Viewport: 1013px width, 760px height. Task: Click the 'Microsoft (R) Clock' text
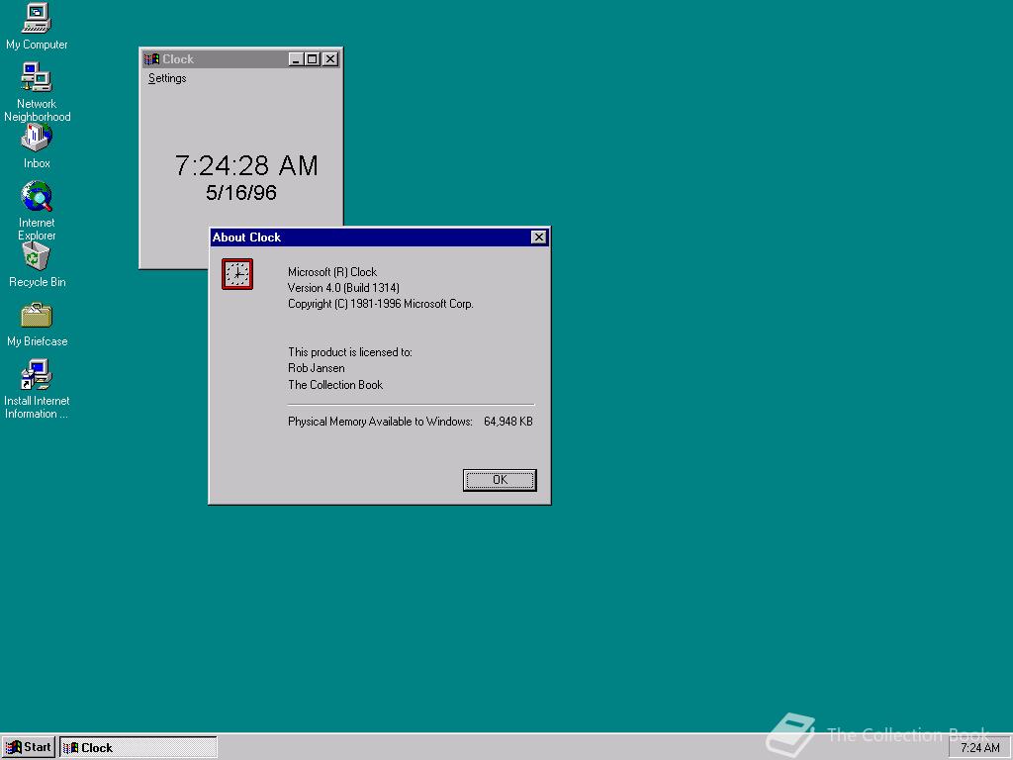pos(332,272)
